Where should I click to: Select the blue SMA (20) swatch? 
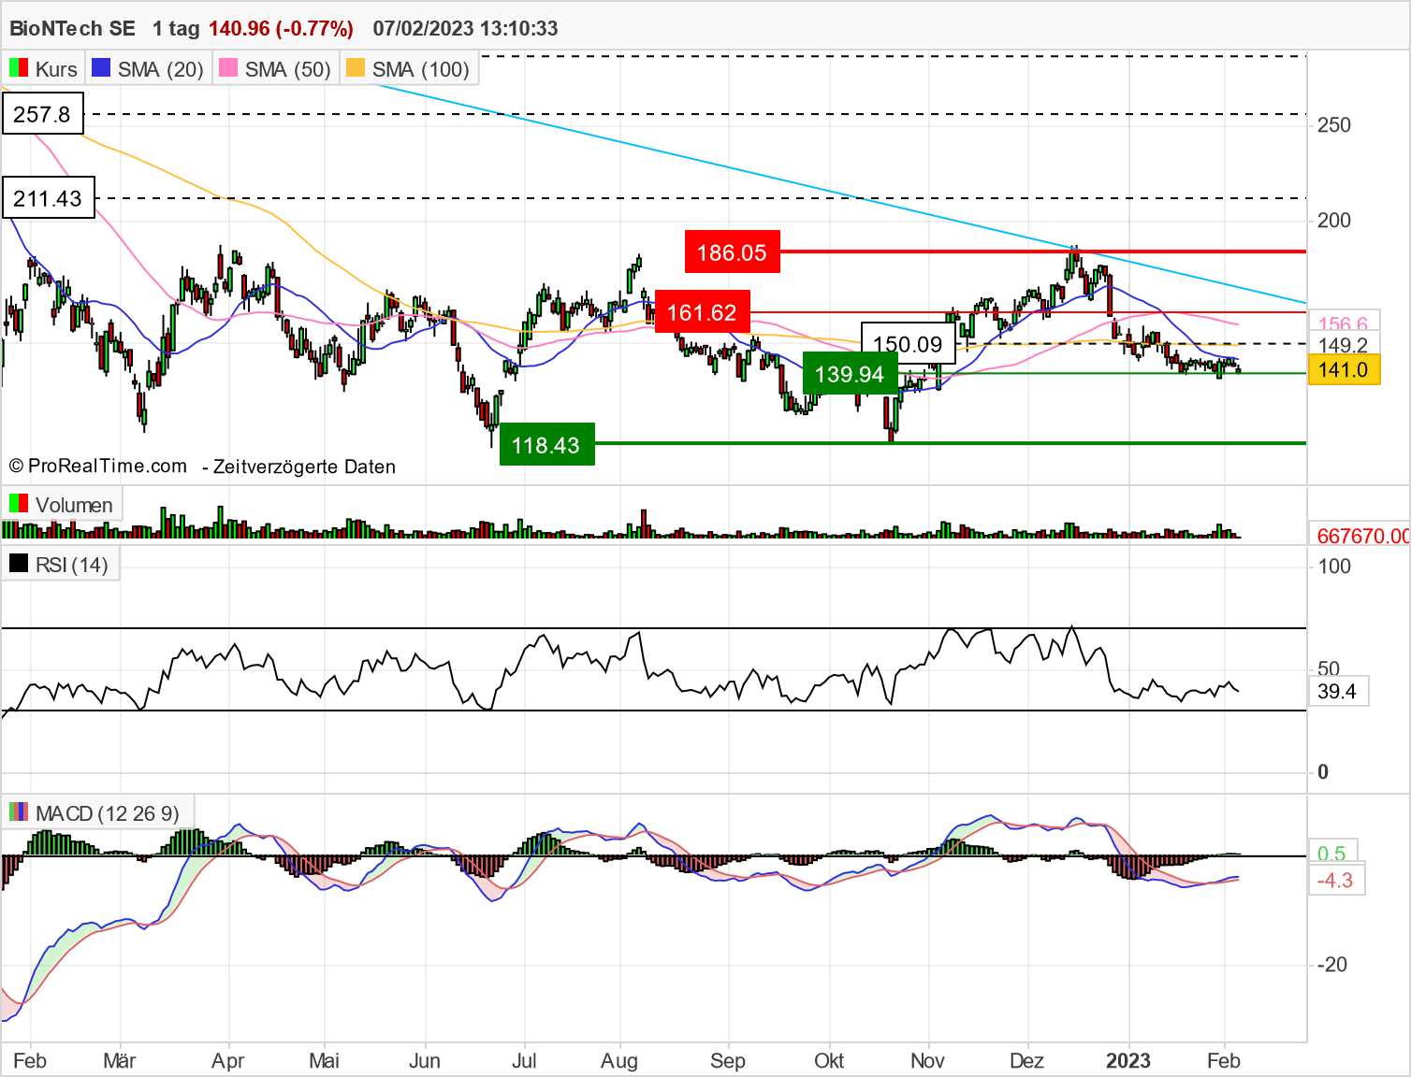(101, 68)
